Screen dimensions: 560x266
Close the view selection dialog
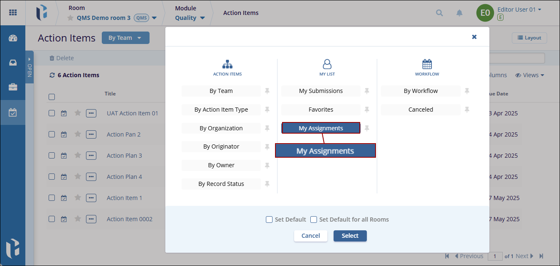coord(474,37)
